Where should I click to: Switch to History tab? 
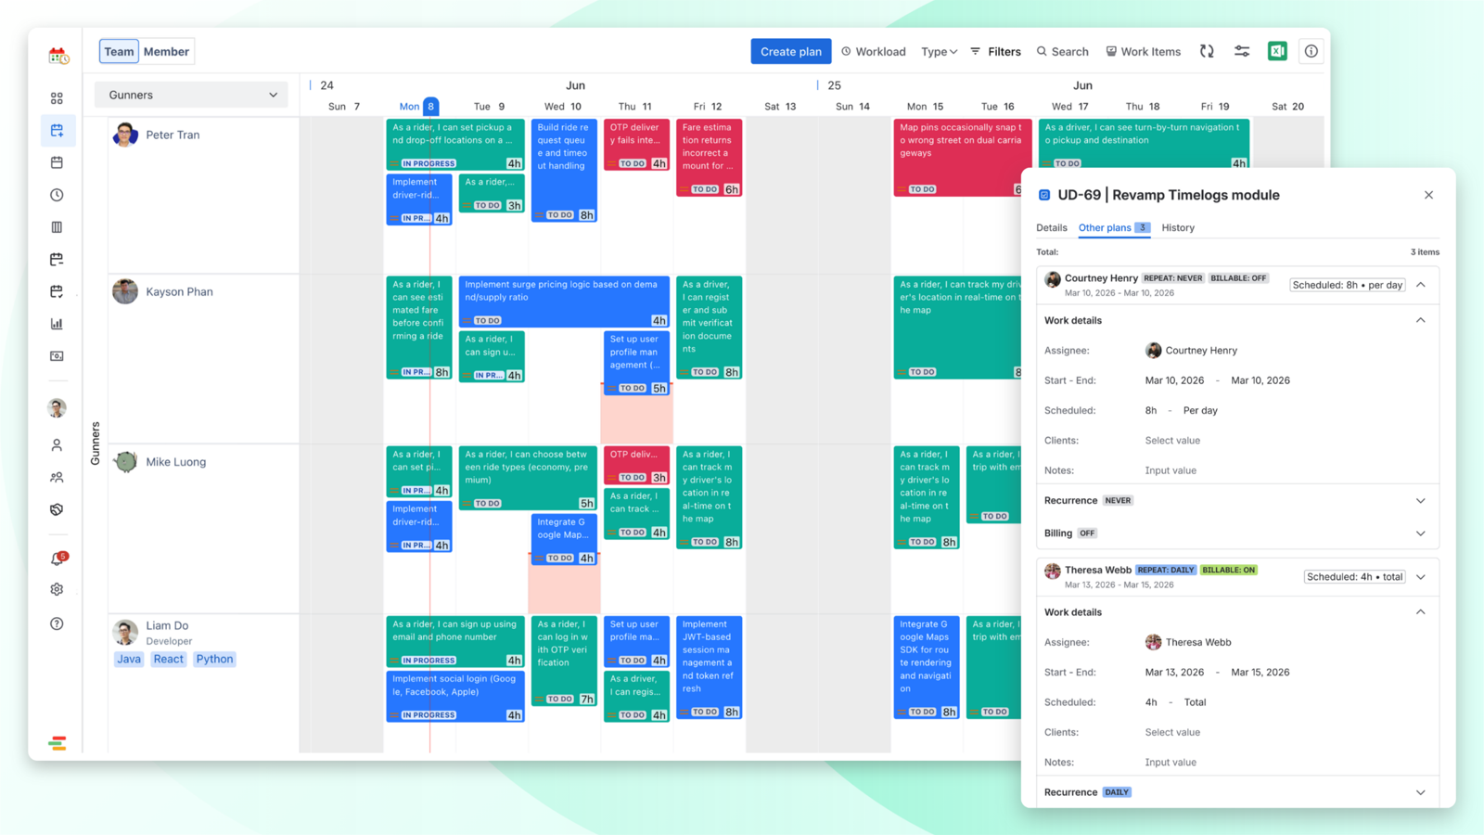tap(1178, 228)
